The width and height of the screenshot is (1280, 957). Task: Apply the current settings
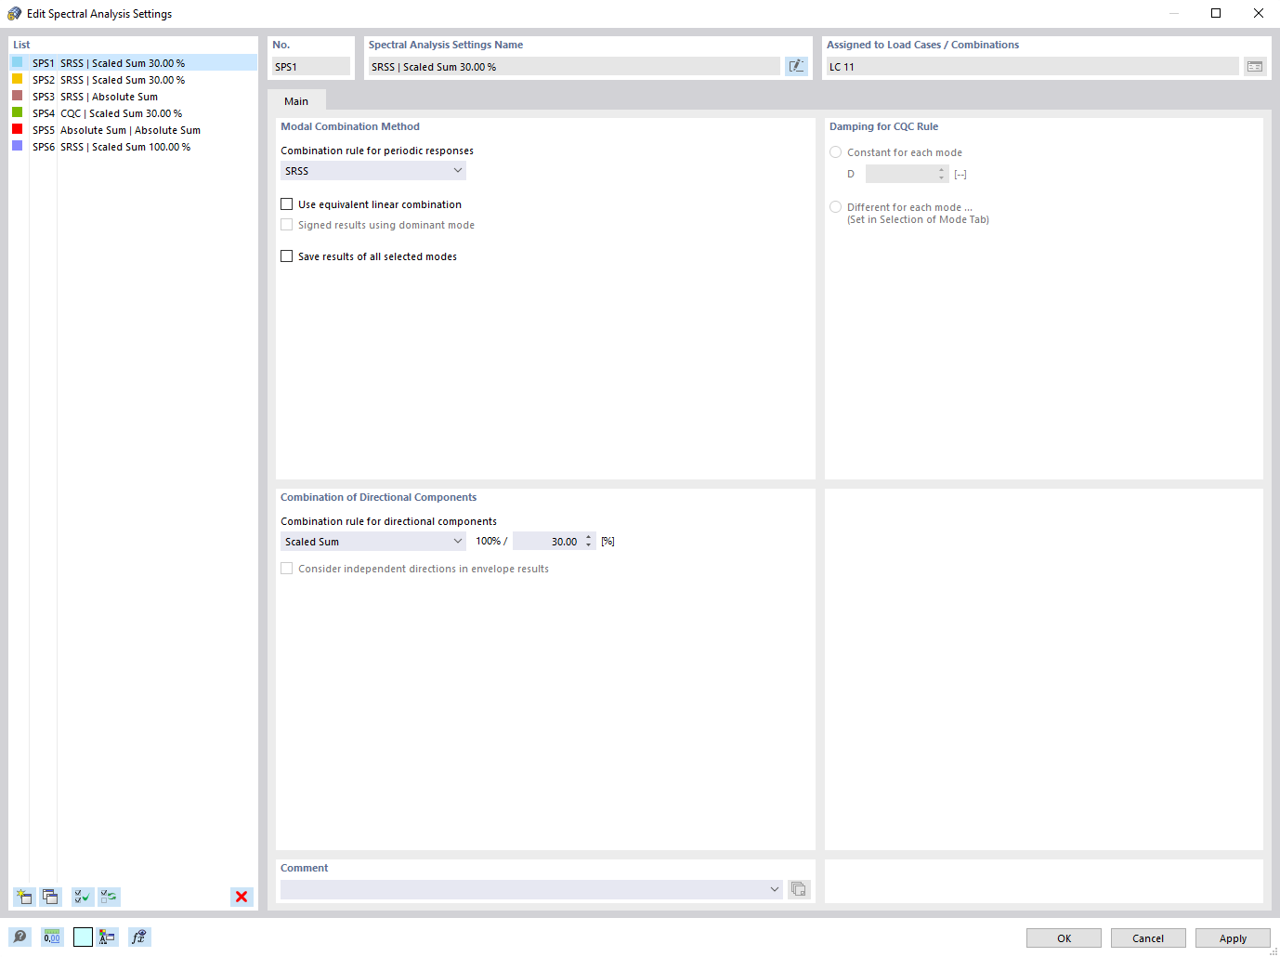pos(1233,937)
